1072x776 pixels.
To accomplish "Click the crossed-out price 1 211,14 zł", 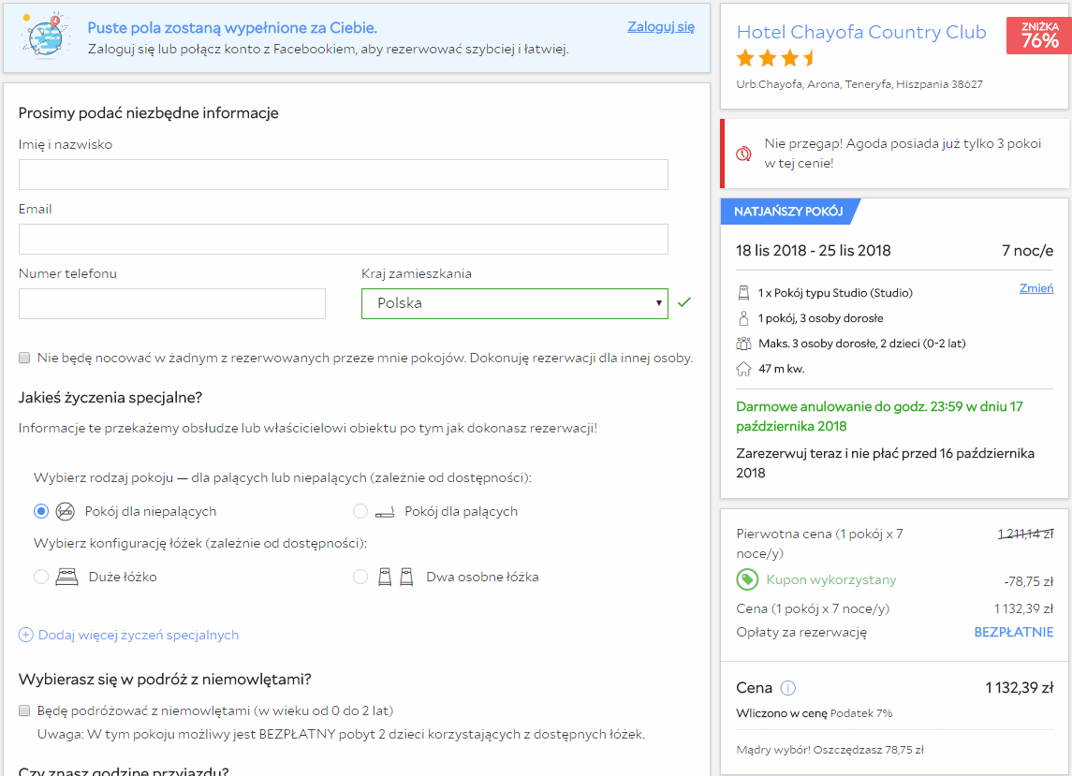I will (x=1025, y=534).
